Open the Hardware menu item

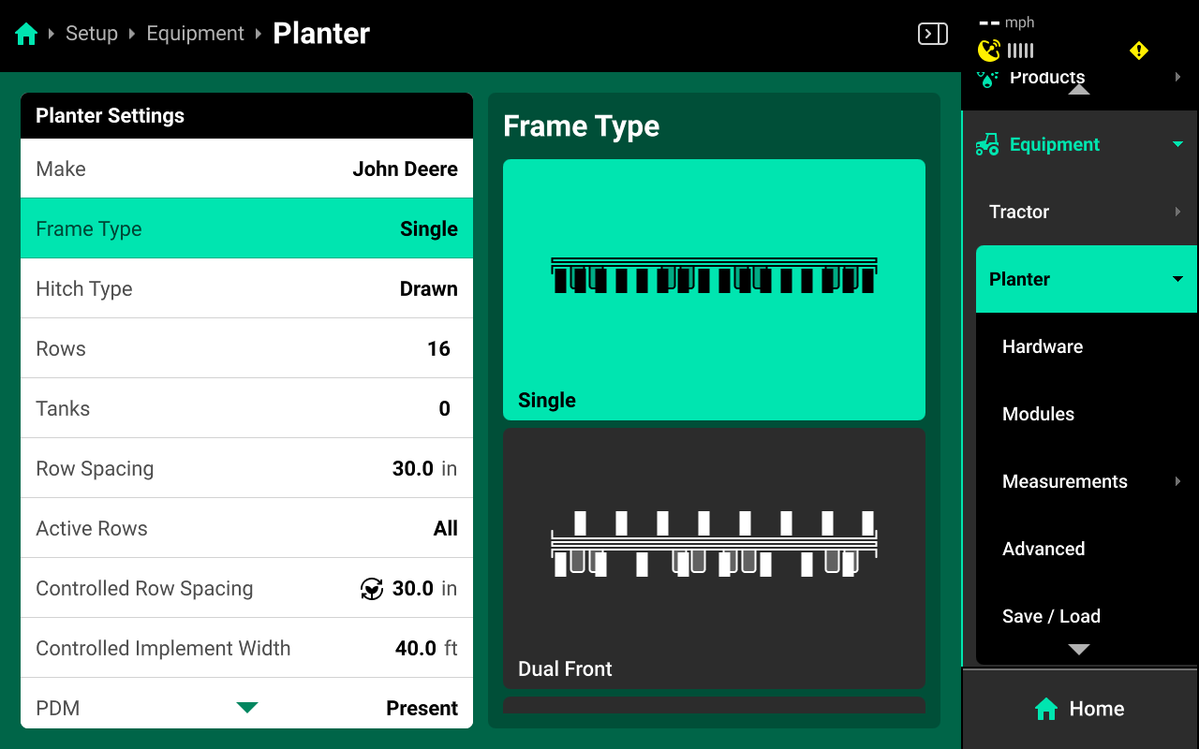click(x=1043, y=347)
